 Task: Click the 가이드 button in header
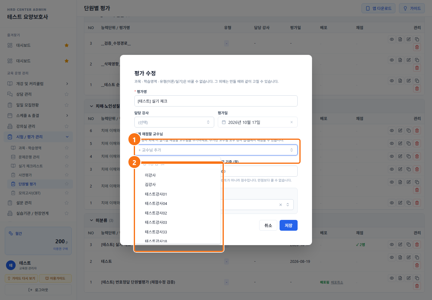[412, 8]
